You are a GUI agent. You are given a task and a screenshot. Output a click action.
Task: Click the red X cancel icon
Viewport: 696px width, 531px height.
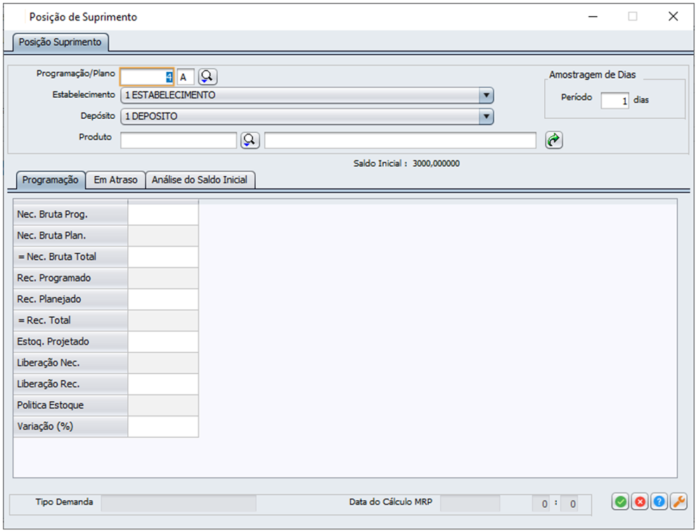[640, 501]
